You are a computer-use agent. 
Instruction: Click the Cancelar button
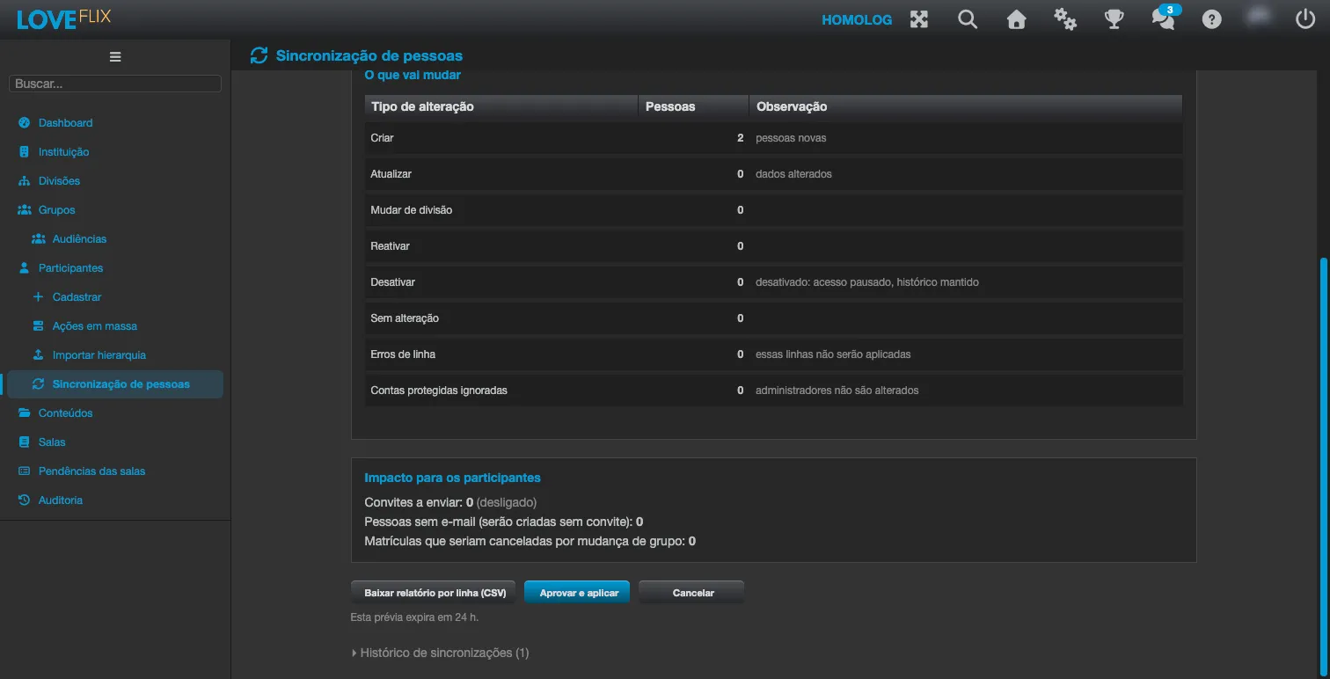pyautogui.click(x=693, y=593)
